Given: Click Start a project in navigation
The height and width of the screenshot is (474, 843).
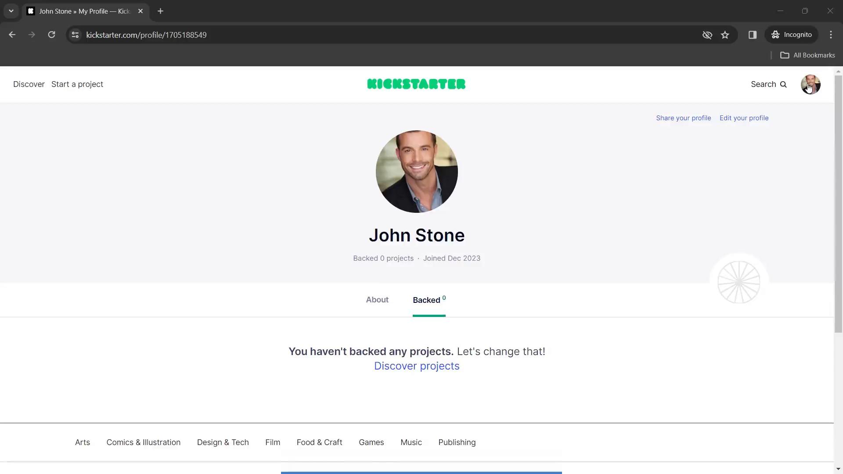Looking at the screenshot, I should click(77, 84).
